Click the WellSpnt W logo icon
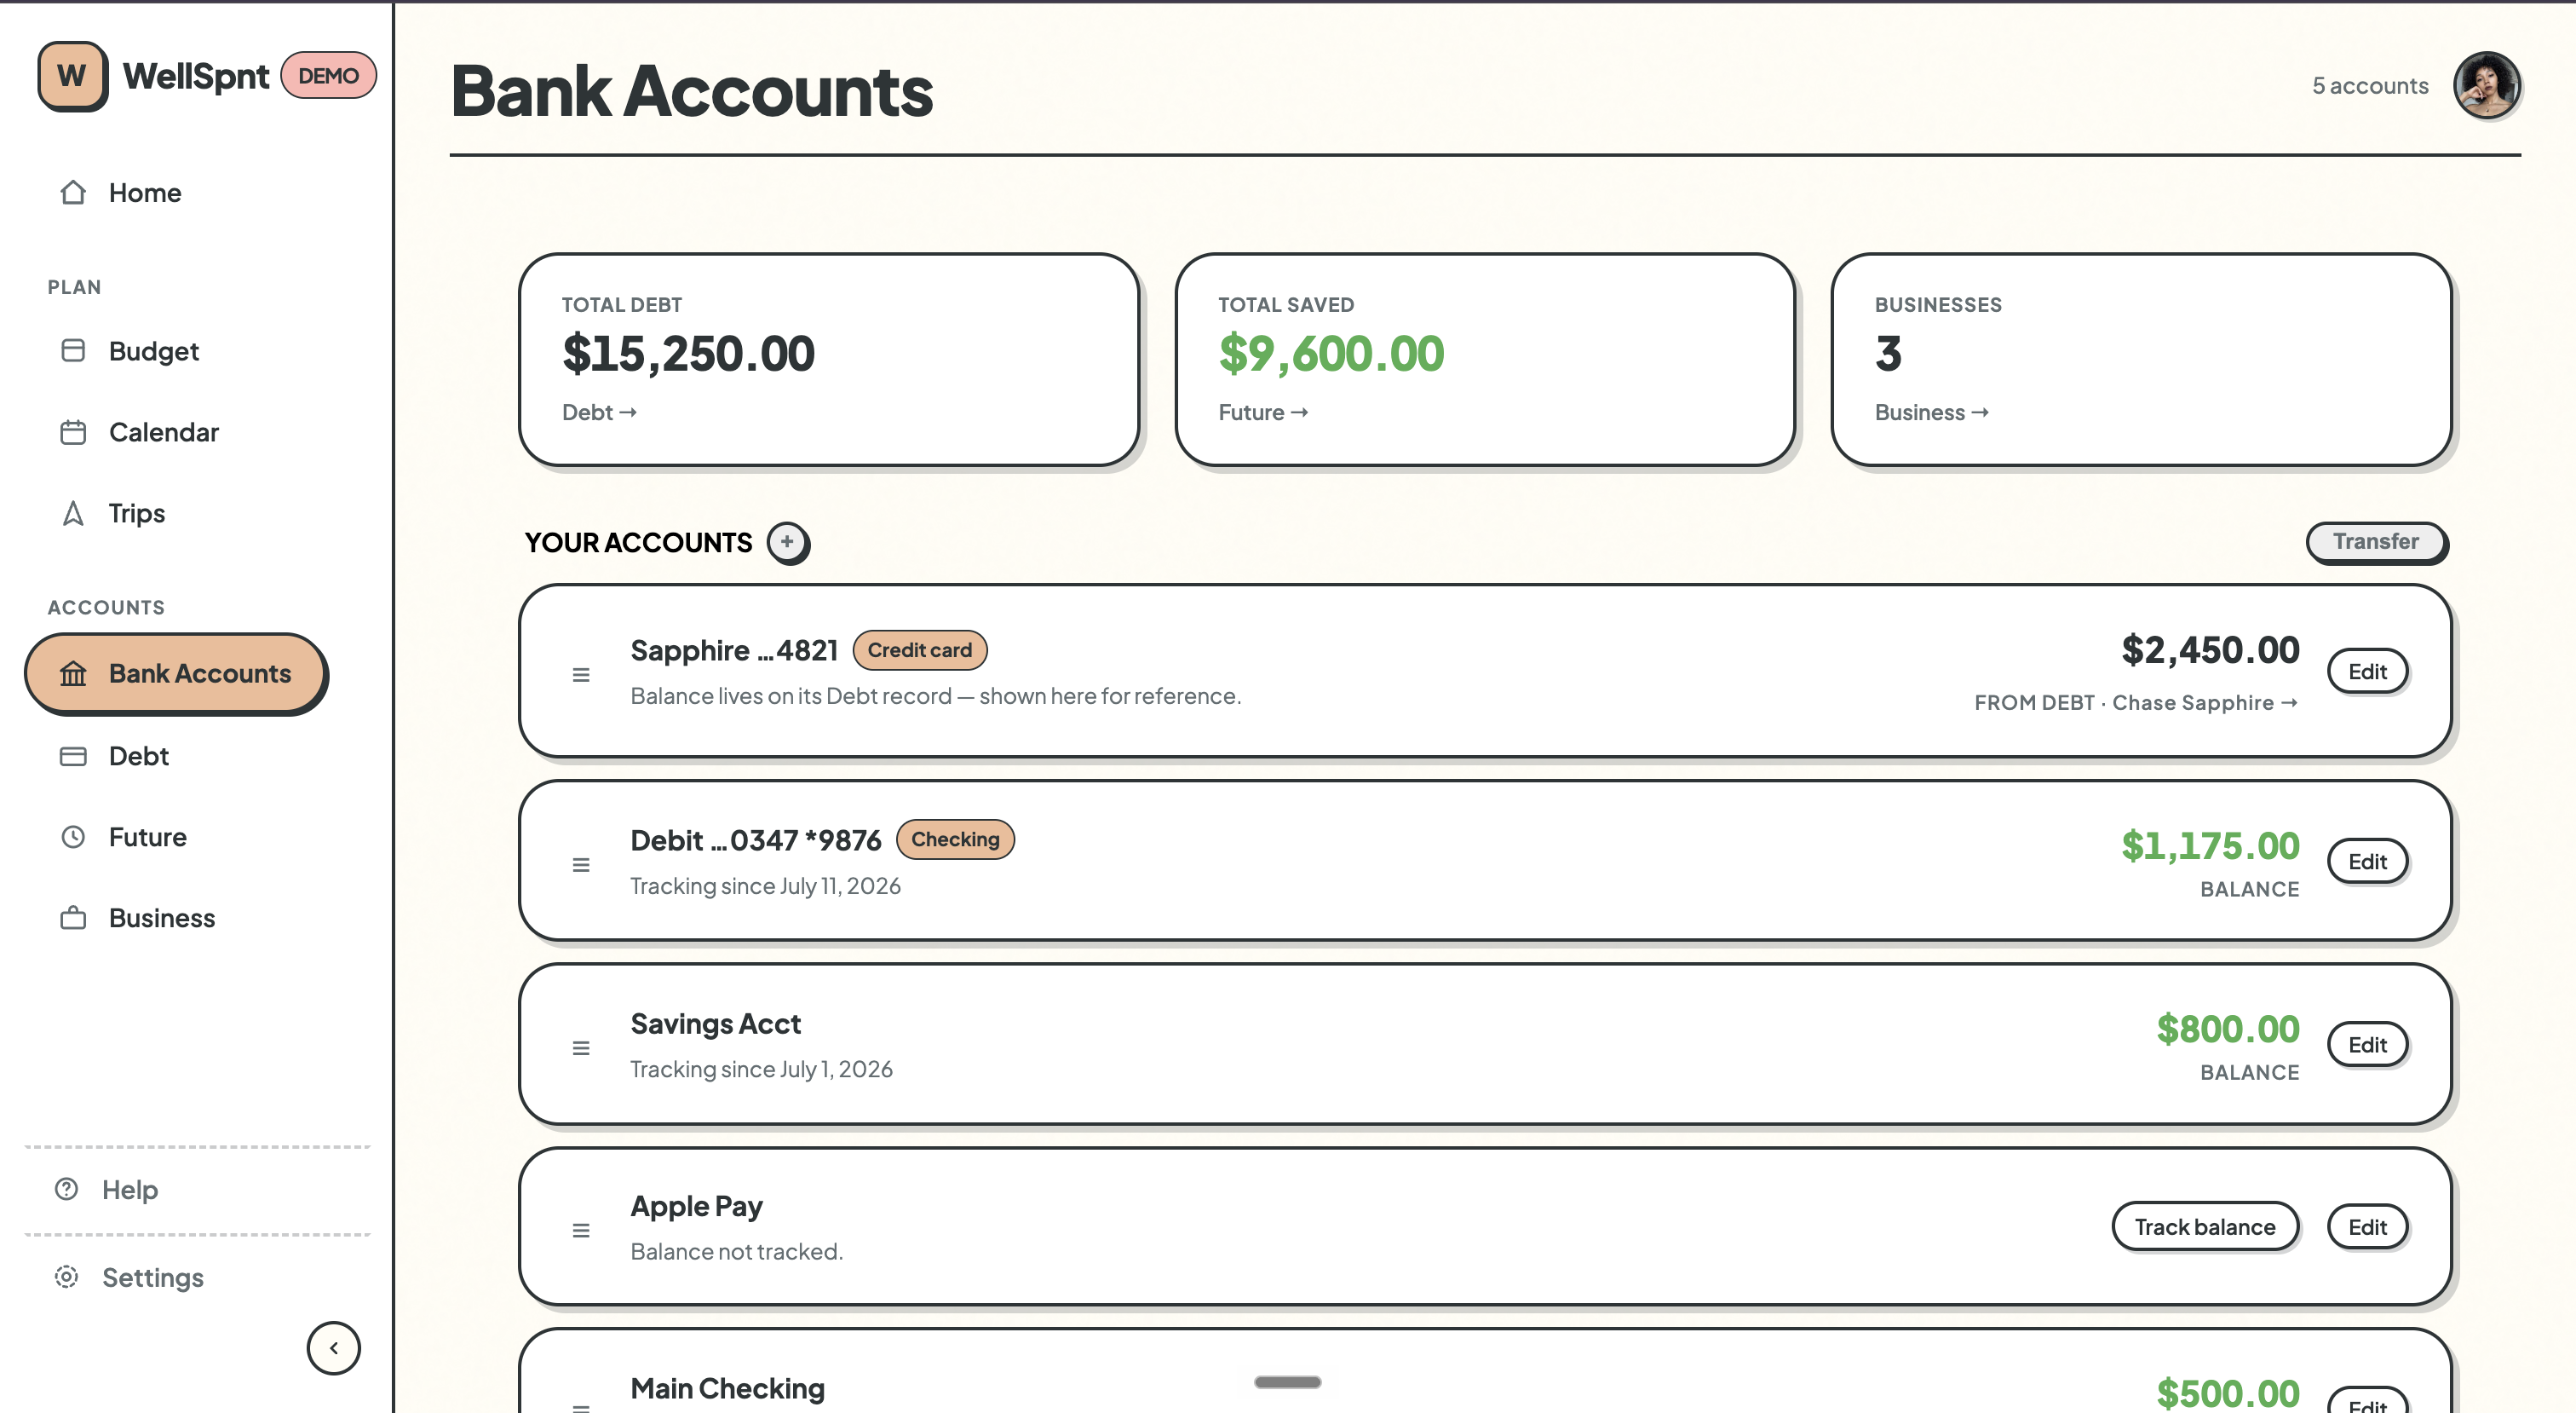The height and width of the screenshot is (1413, 2576). coord(72,76)
